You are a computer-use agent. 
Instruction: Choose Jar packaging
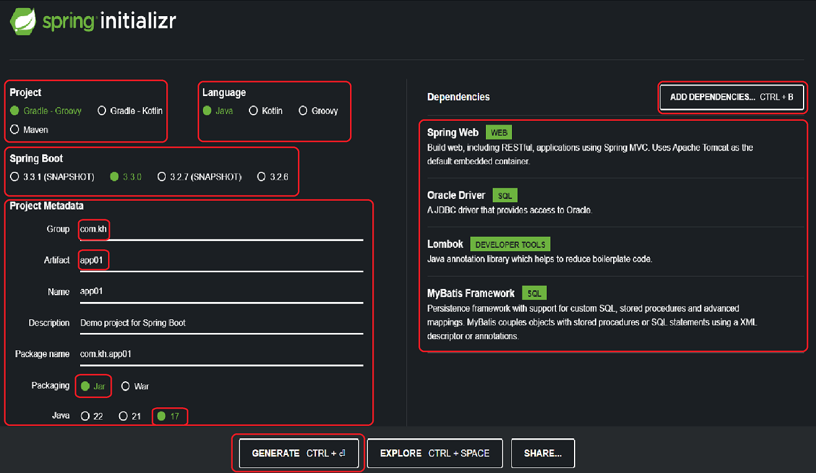[x=93, y=386]
